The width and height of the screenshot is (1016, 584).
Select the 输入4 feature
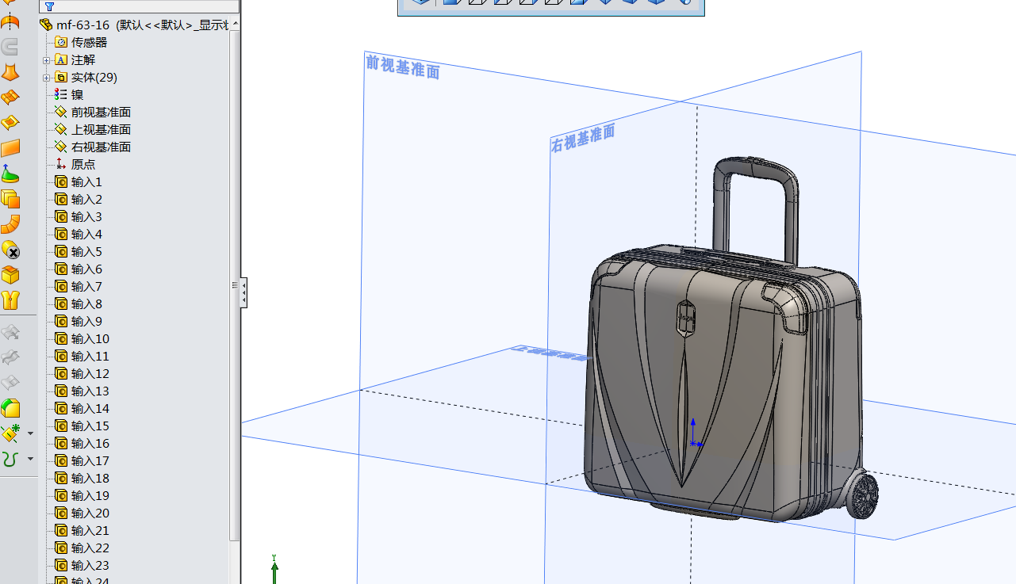click(x=79, y=235)
